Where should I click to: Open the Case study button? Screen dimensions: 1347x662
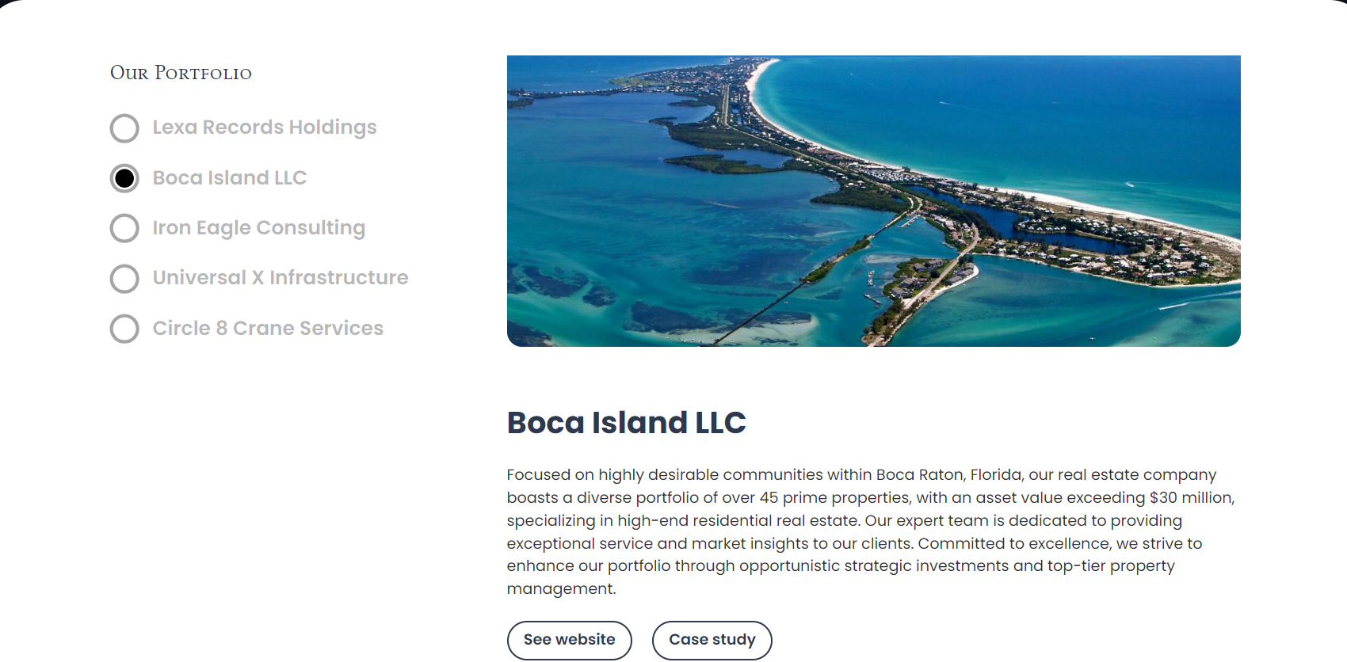(712, 640)
